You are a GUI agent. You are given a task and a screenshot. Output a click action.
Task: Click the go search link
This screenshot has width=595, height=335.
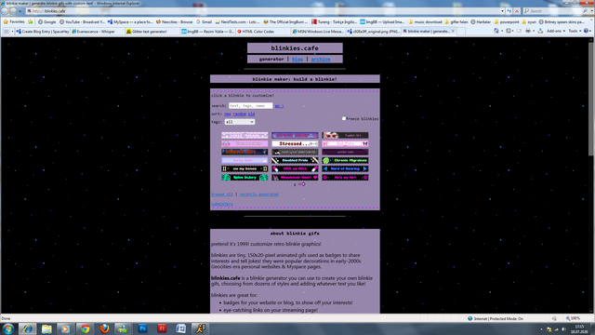pyautogui.click(x=279, y=106)
